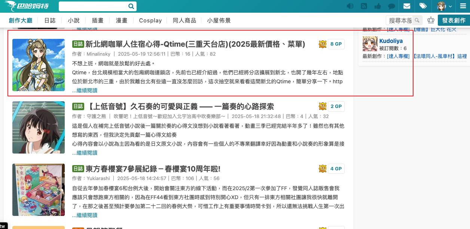470x229 pixels.
Task: Click into the 搜尋本服 search field
Action: [x=401, y=20]
